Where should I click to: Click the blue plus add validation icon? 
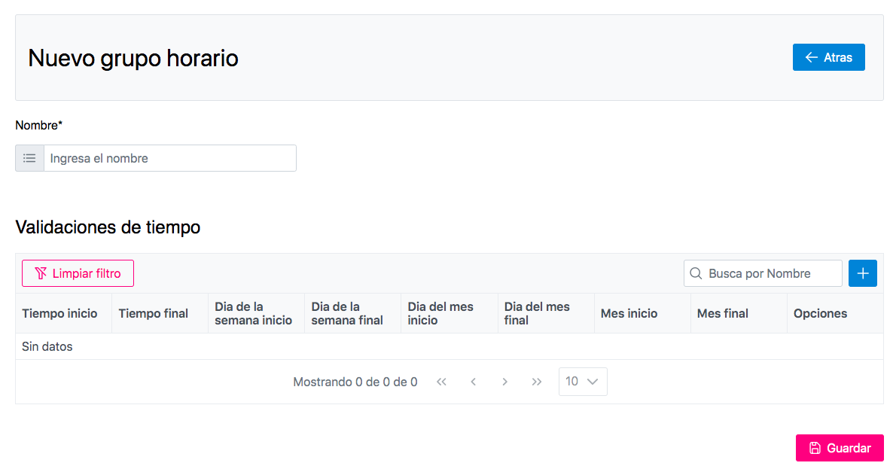862,273
